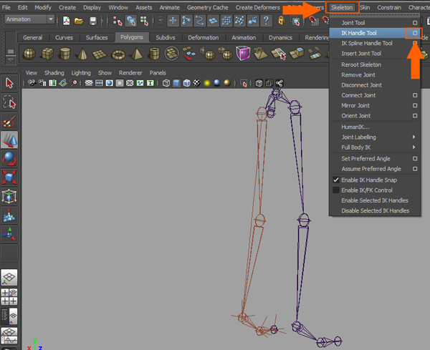Click the Open Scene folder icon

[79, 21]
